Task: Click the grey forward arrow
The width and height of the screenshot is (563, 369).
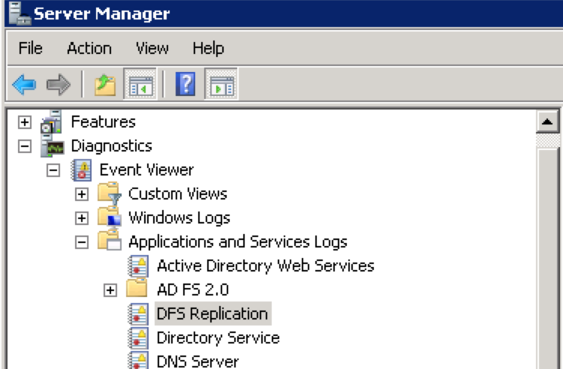Action: [59, 85]
